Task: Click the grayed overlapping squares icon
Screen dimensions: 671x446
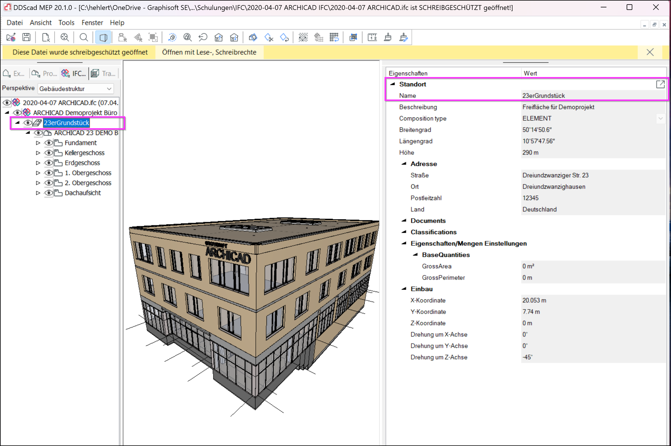Action: click(153, 37)
